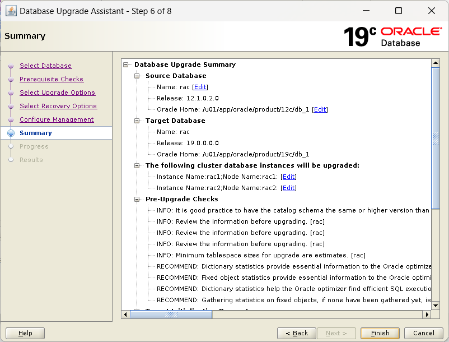Screen dimensions: 449x342
Task: Return to Select Upgrade Options step
Action: point(57,93)
